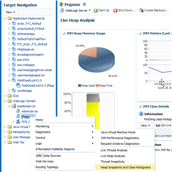Click the Application Deployments folder icon
The width and height of the screenshot is (172, 172).
pyautogui.click(x=10, y=18)
